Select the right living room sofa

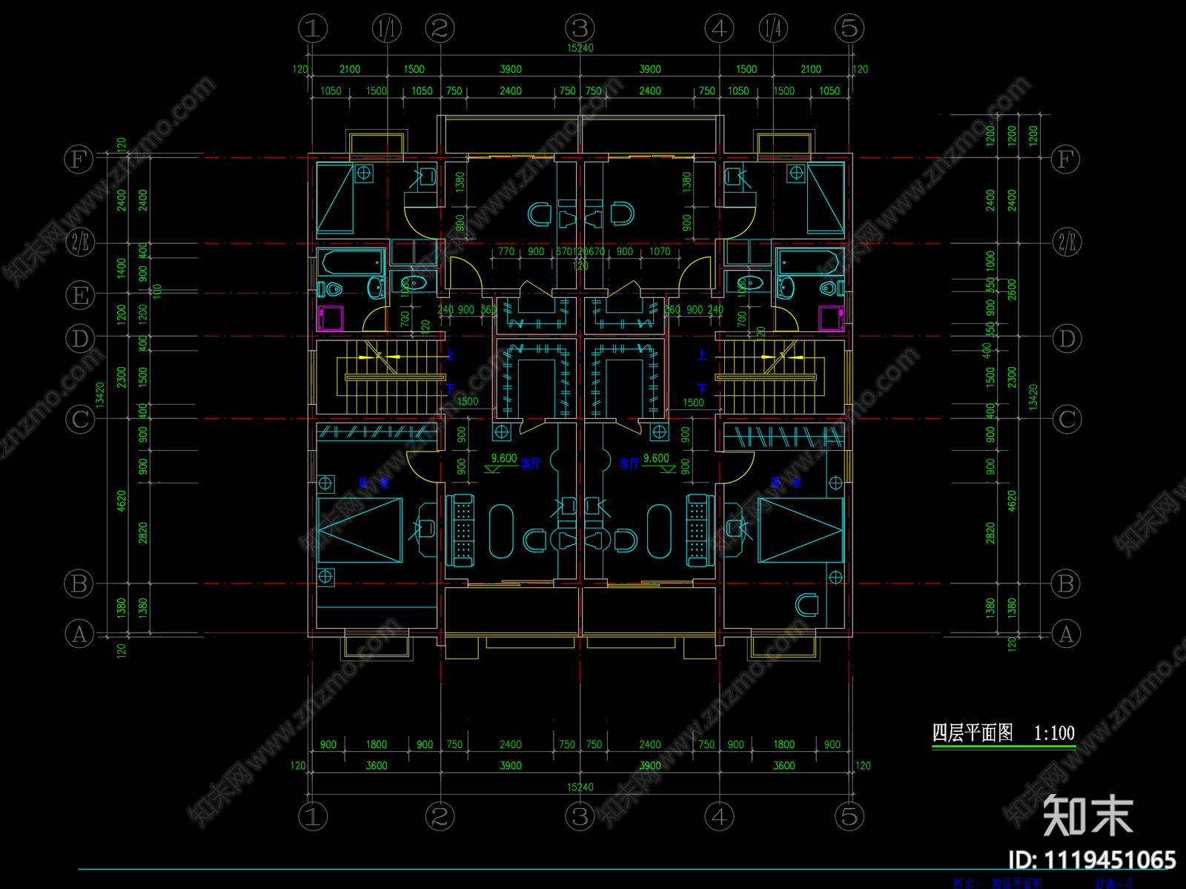[x=700, y=531]
